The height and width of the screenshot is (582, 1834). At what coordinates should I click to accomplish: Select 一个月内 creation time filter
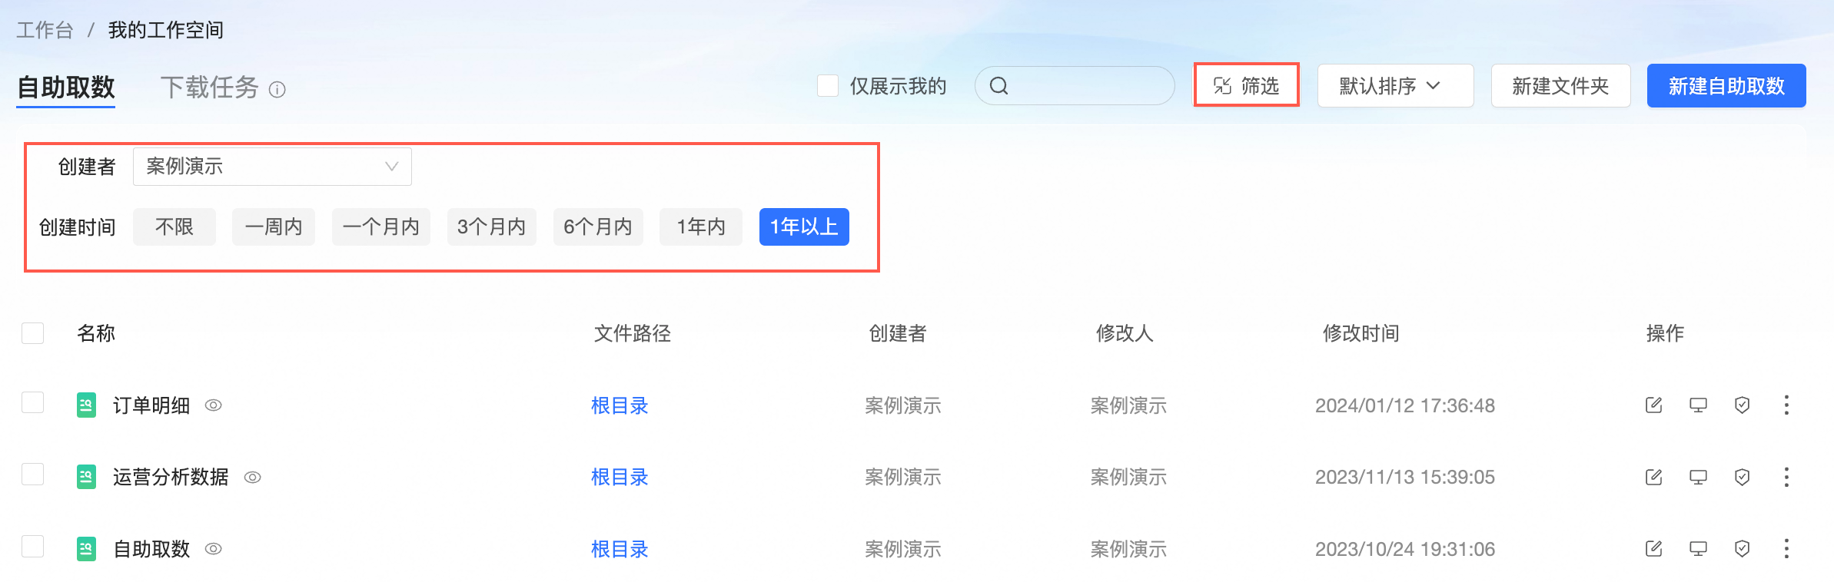pos(381,227)
